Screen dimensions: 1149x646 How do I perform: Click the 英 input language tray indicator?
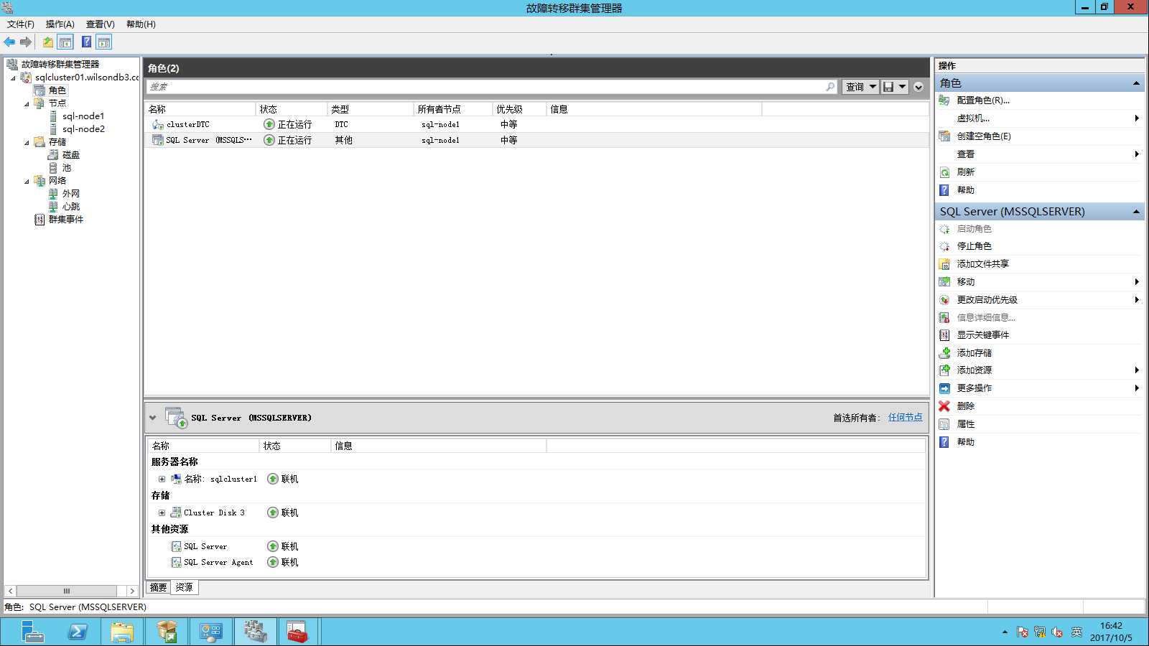[x=1076, y=632]
